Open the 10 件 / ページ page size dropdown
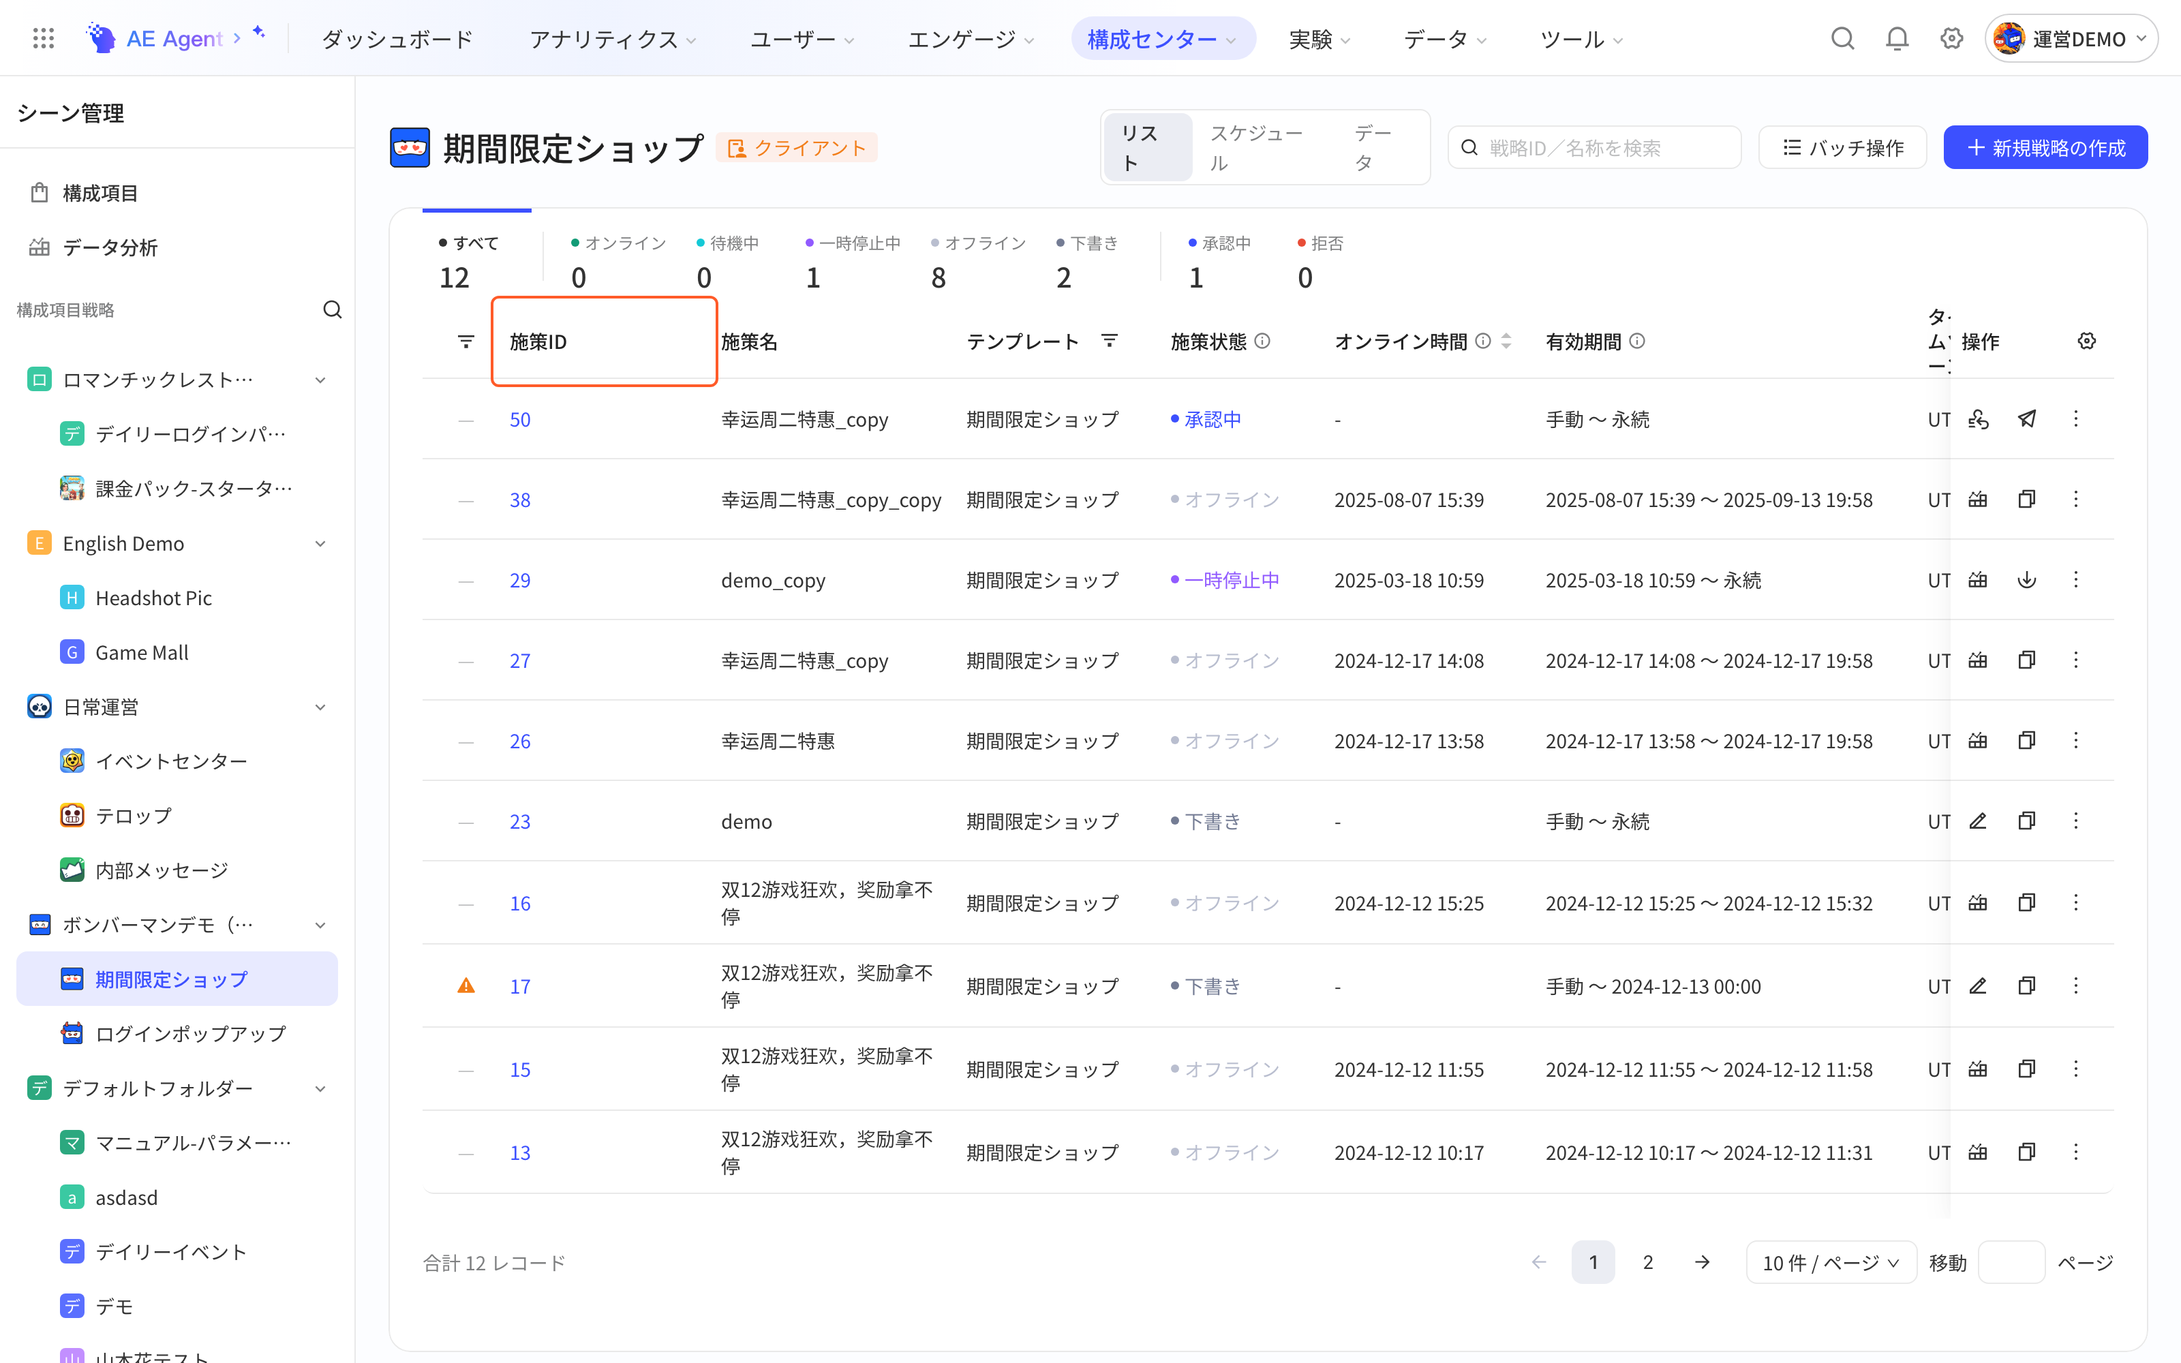 click(x=1831, y=1262)
